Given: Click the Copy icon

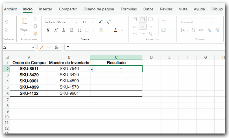Looking at the screenshot, I should click(x=35, y=26).
